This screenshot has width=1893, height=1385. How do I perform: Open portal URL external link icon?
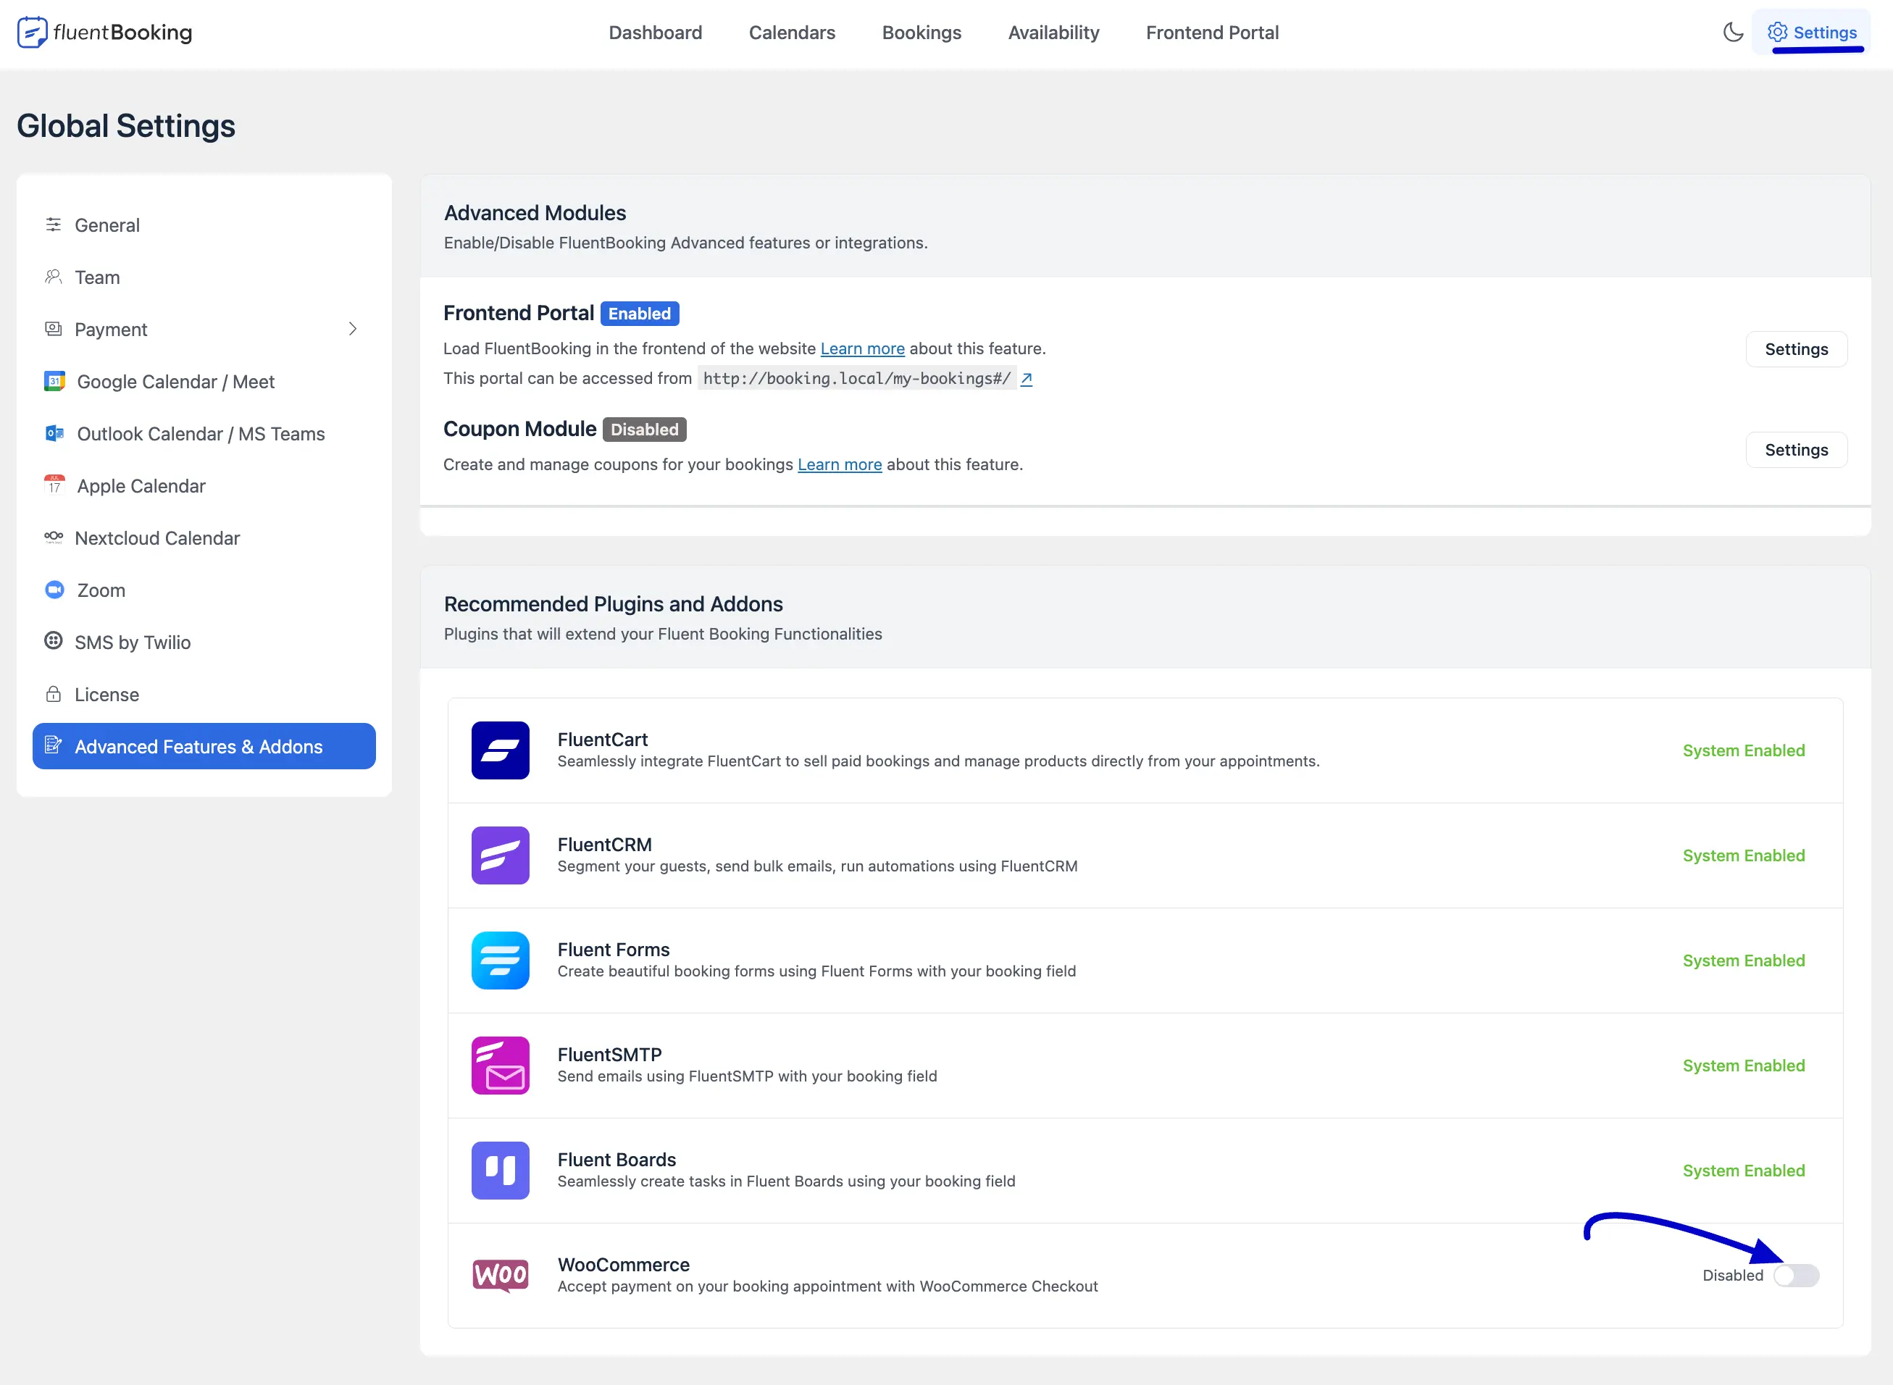coord(1026,379)
